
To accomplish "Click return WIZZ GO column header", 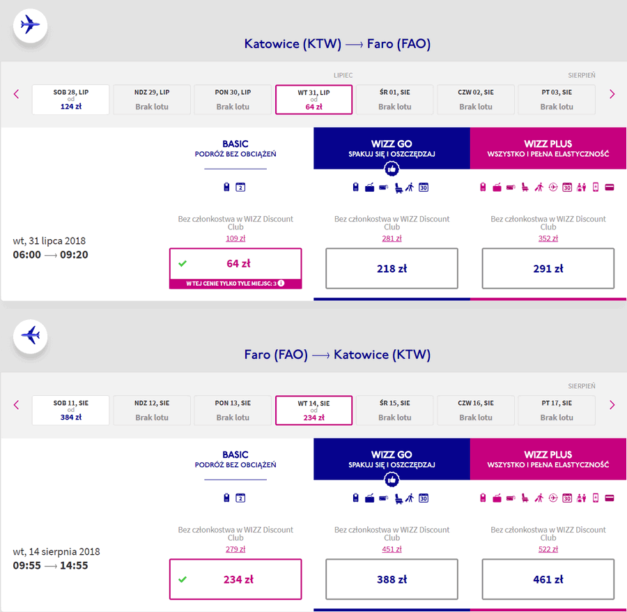I will [392, 459].
